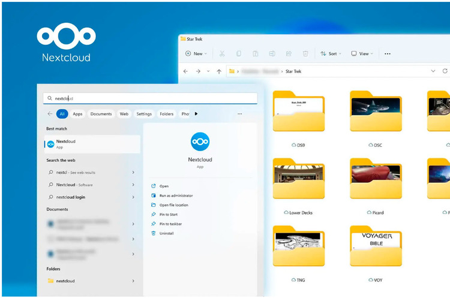Select the Apps search filter tab
This screenshot has height=298, width=450.
(77, 113)
